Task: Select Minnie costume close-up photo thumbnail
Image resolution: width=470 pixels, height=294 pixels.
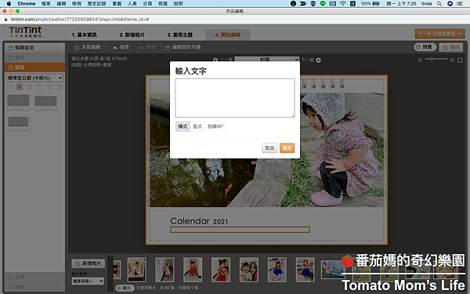Action: 221,270
